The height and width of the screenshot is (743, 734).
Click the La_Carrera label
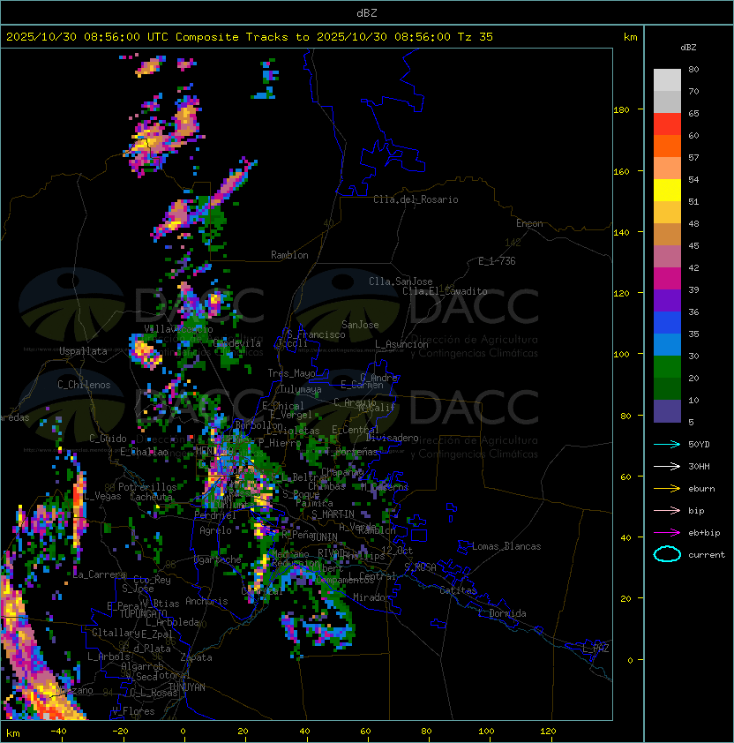99,574
